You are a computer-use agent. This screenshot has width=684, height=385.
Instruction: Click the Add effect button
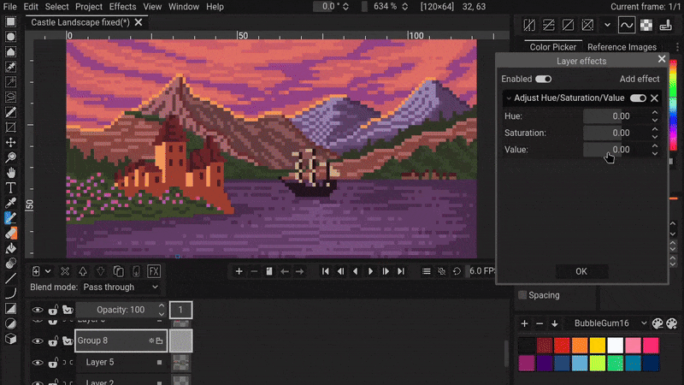tap(639, 79)
